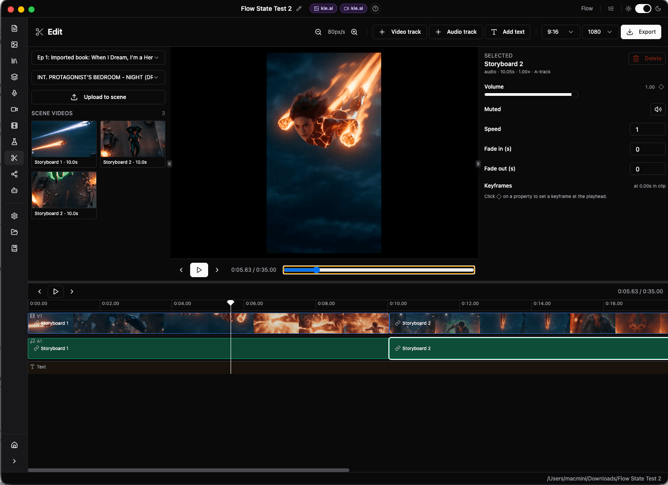The height and width of the screenshot is (485, 668).
Task: Open the video camera sidebar icon
Action: [14, 109]
